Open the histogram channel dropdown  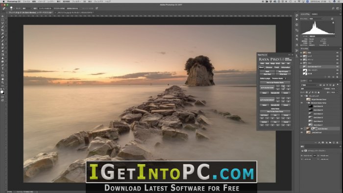(x=316, y=19)
